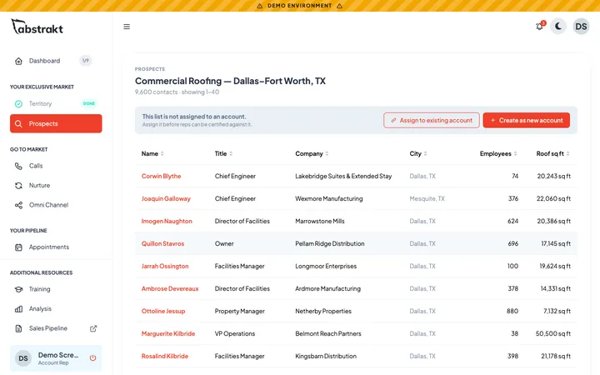
Task: Sort table by City column
Action: point(418,153)
